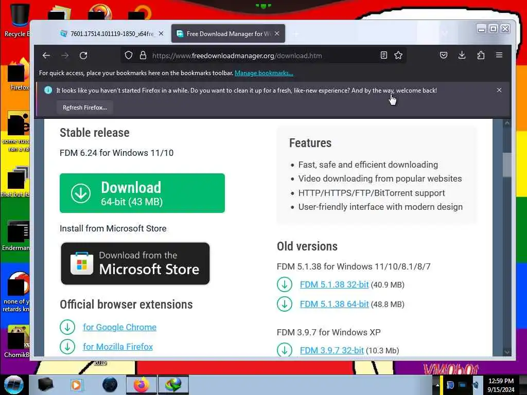This screenshot has height=395, width=527.
Task: Open the extensions puzzle icon
Action: point(481,55)
